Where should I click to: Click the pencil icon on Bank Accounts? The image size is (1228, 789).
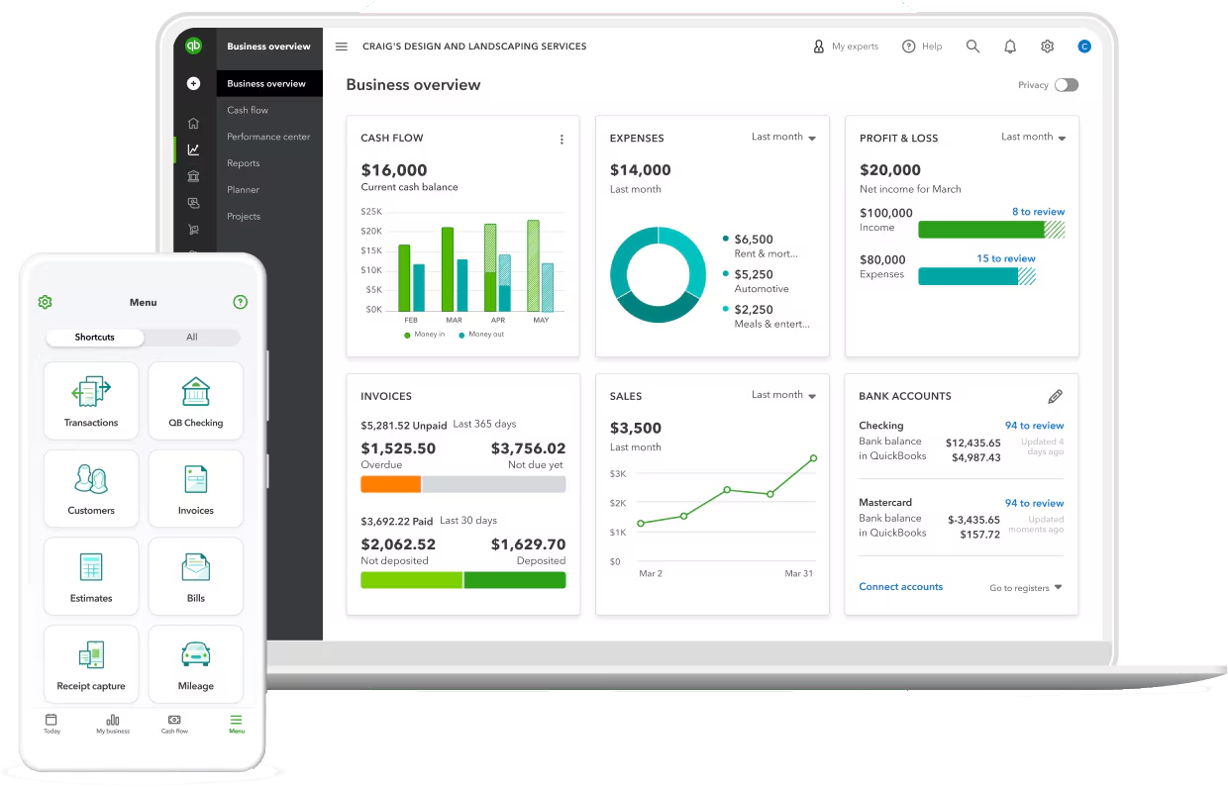coord(1055,396)
